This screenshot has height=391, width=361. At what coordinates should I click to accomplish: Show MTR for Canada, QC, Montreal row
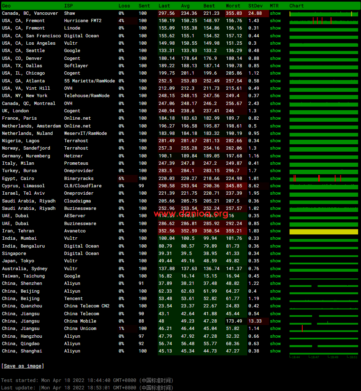click(x=275, y=103)
